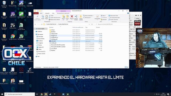Click the Explorer help question-mark icon

tap(128, 13)
